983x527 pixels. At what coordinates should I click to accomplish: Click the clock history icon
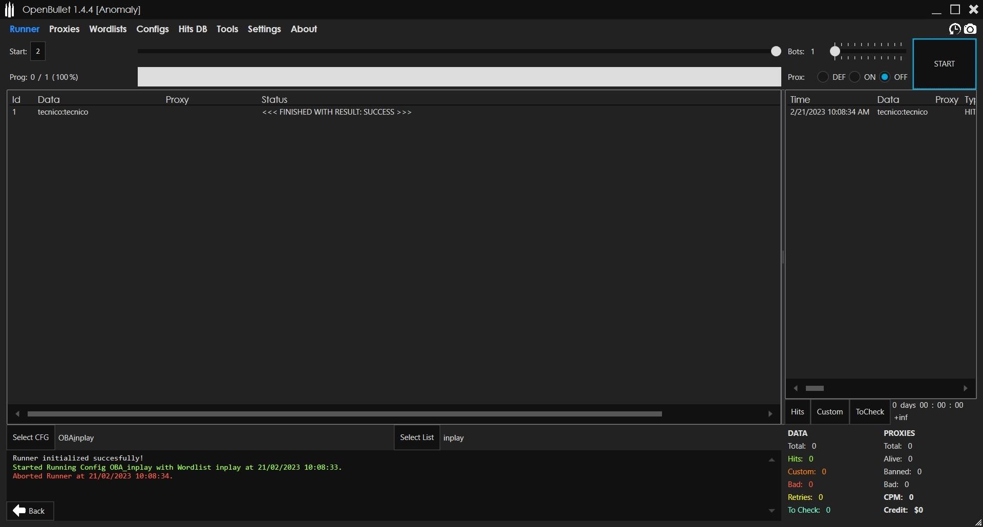coord(955,29)
